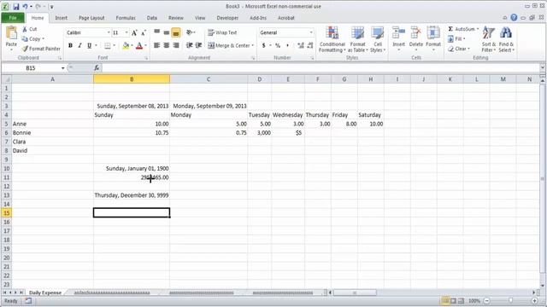547x307 pixels.
Task: Open the Calibri font name dropdown
Action: tap(109, 32)
